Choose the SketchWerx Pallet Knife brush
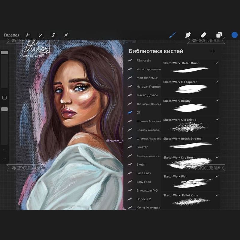240x240 pixels. click(x=190, y=201)
